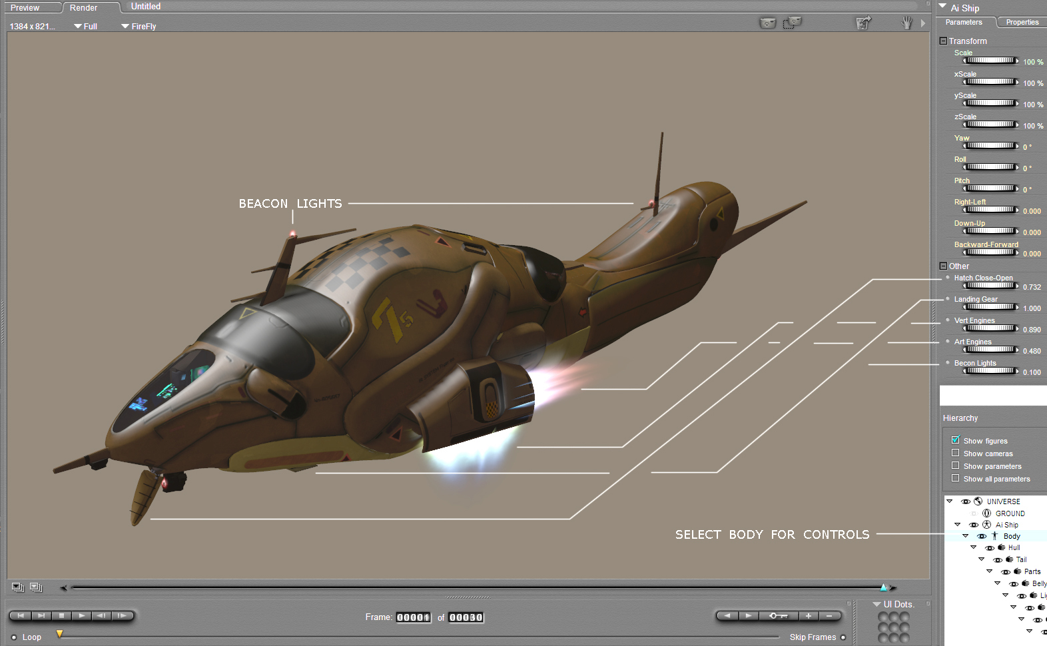
Task: Hide Ai Ship with eye icon
Action: [974, 525]
